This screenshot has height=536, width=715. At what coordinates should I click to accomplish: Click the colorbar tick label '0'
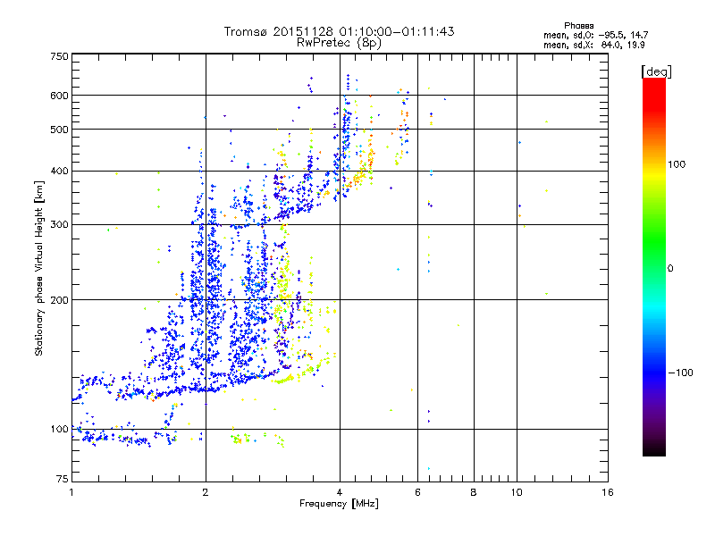pyautogui.click(x=670, y=269)
